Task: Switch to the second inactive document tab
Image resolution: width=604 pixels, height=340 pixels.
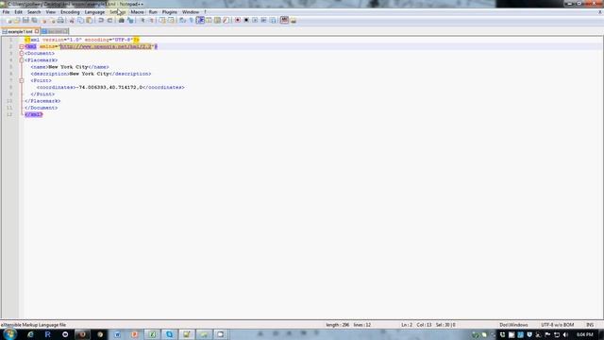Action: click(x=55, y=31)
